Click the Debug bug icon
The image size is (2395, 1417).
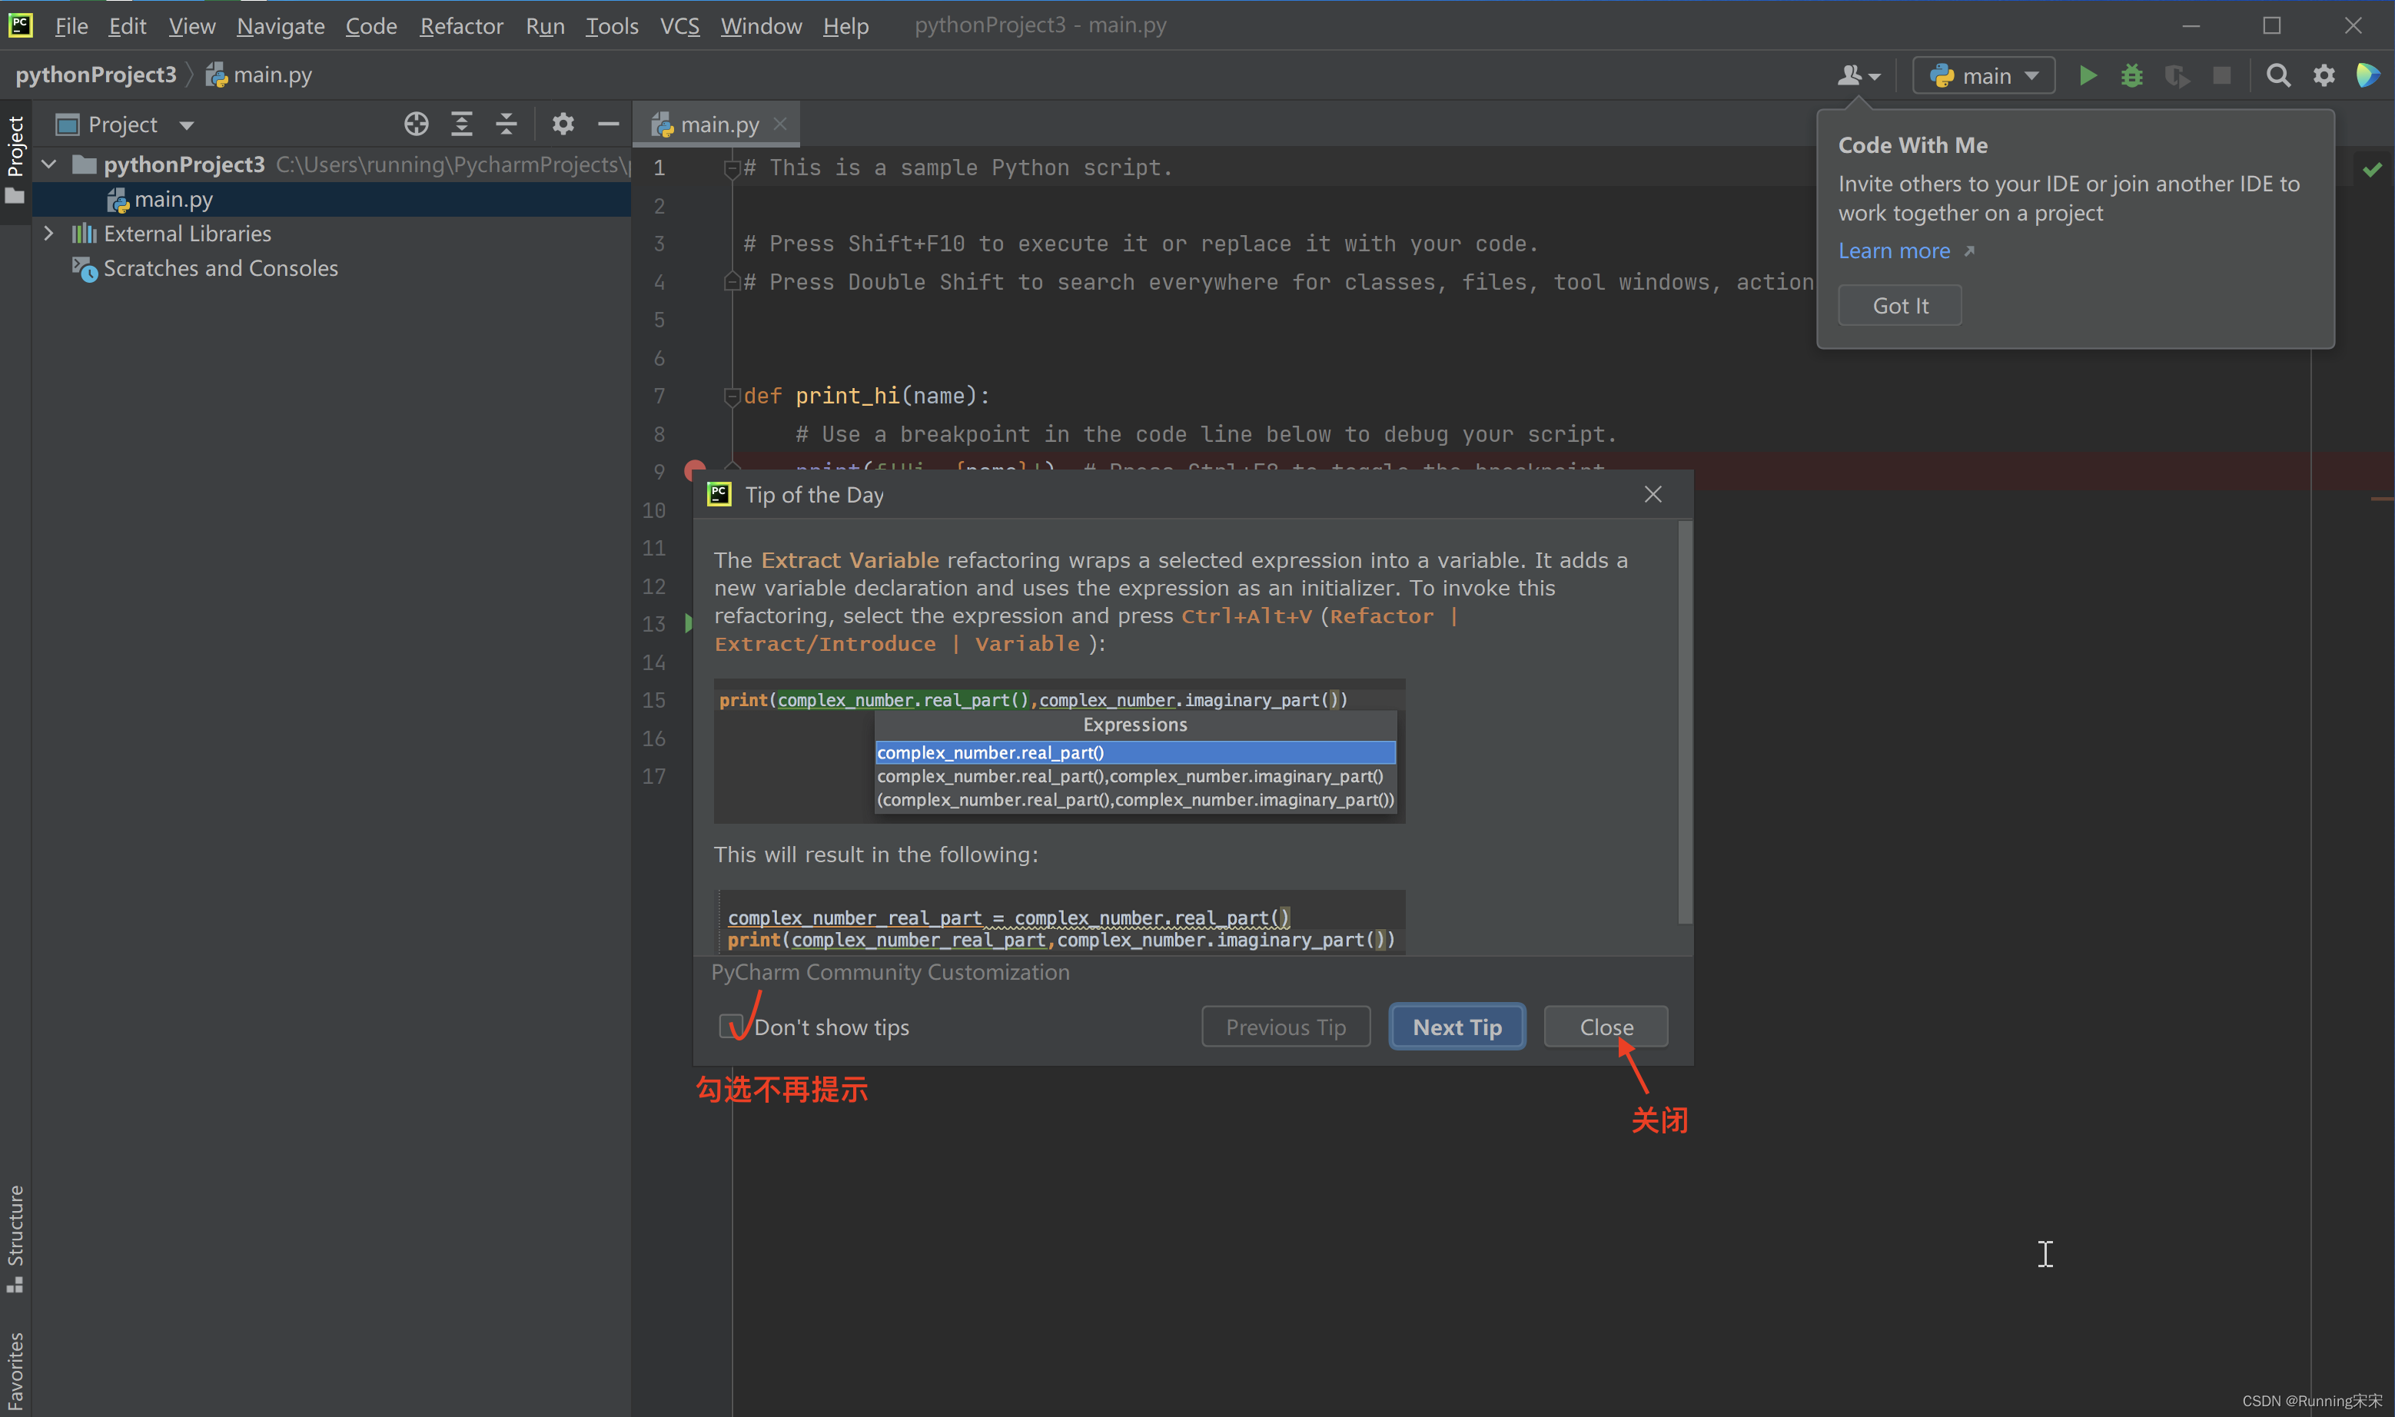pos(2131,75)
